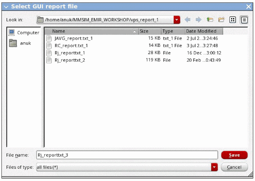Close the Select GUI report file dialog
The width and height of the screenshot is (255, 181).
(249, 7)
